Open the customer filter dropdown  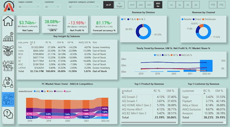coord(52,7)
